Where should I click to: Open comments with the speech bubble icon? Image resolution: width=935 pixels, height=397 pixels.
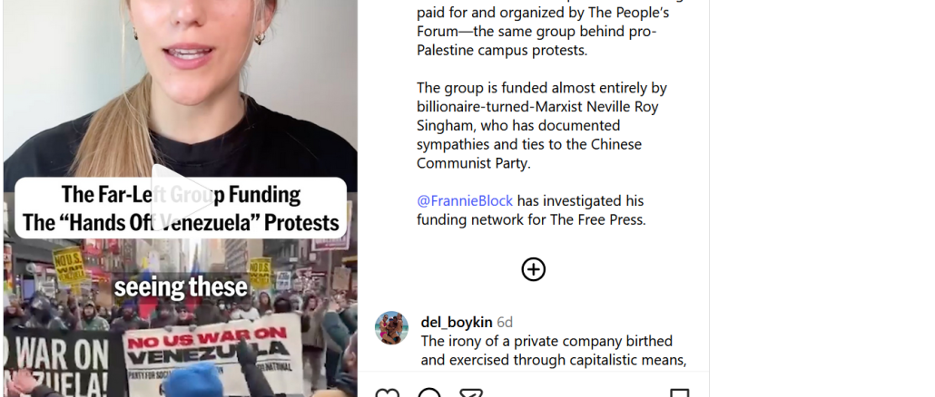[429, 393]
